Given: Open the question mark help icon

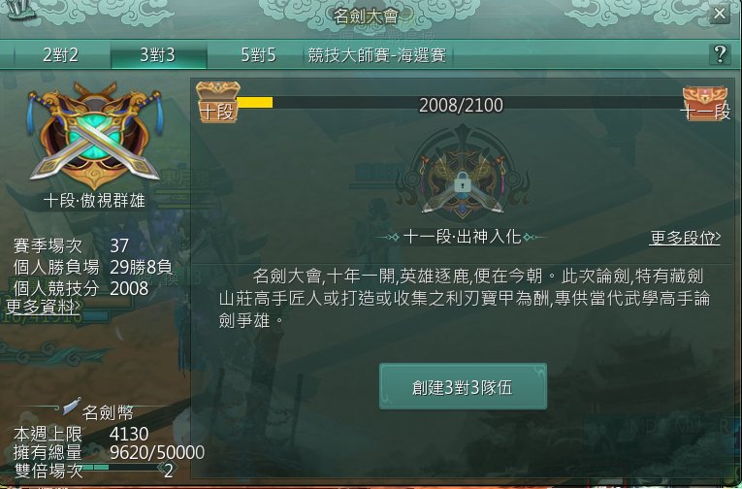Looking at the screenshot, I should point(720,55).
